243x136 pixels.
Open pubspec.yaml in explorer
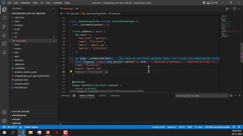[x=21, y=83]
